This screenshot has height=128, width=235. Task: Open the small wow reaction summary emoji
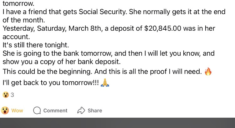(5, 95)
